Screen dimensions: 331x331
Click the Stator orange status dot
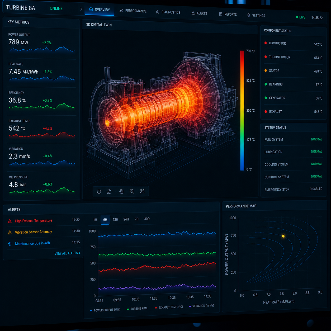[x=266, y=70]
